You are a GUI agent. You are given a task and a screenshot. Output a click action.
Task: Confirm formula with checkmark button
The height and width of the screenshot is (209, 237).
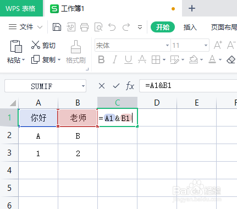coord(116,86)
